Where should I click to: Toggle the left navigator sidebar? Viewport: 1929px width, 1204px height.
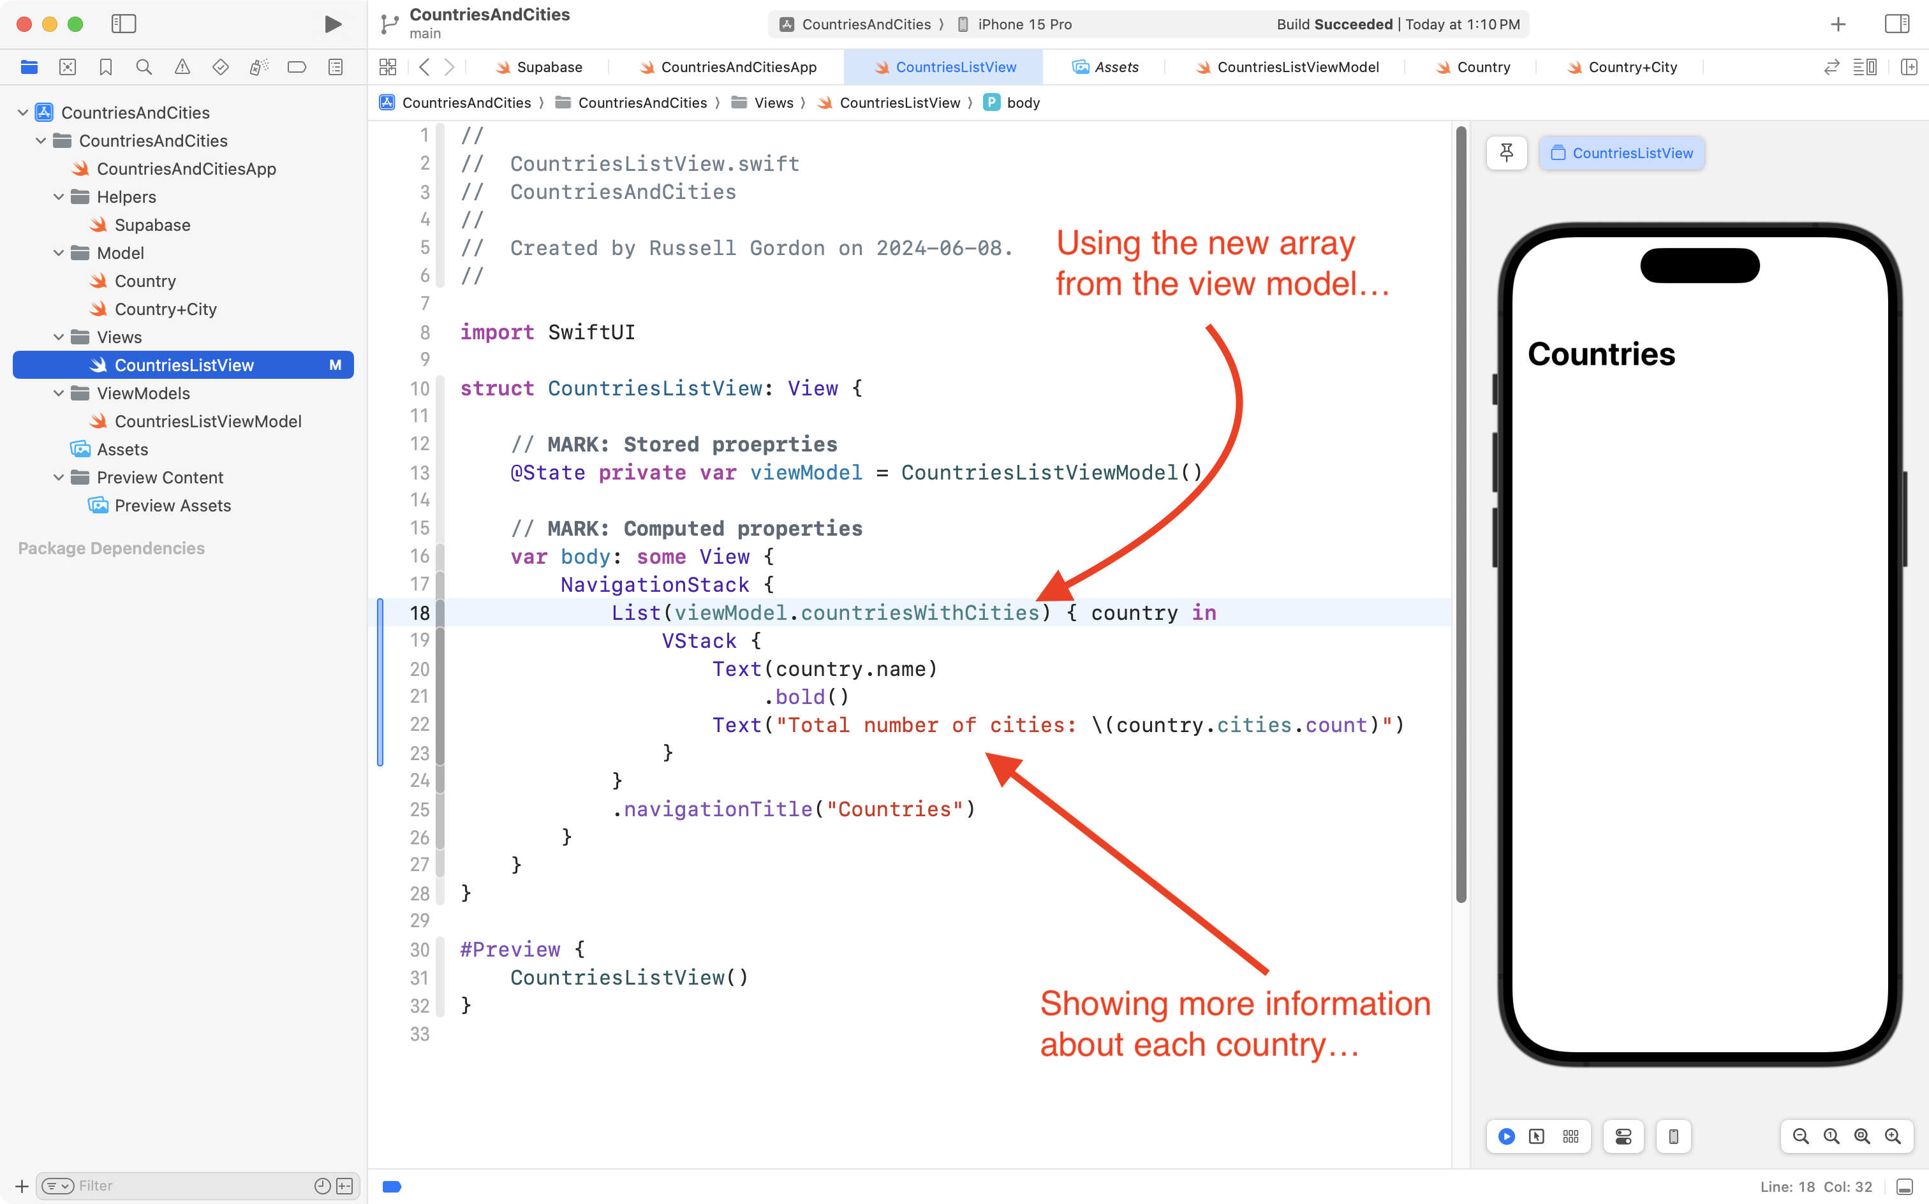pyautogui.click(x=124, y=24)
